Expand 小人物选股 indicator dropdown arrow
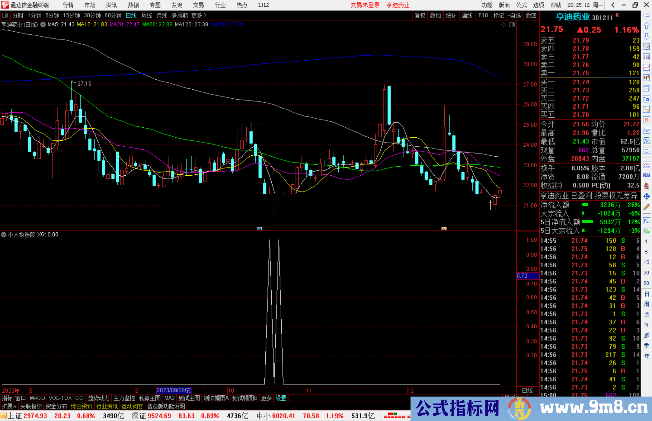The height and width of the screenshot is (421, 652). [x=4, y=234]
